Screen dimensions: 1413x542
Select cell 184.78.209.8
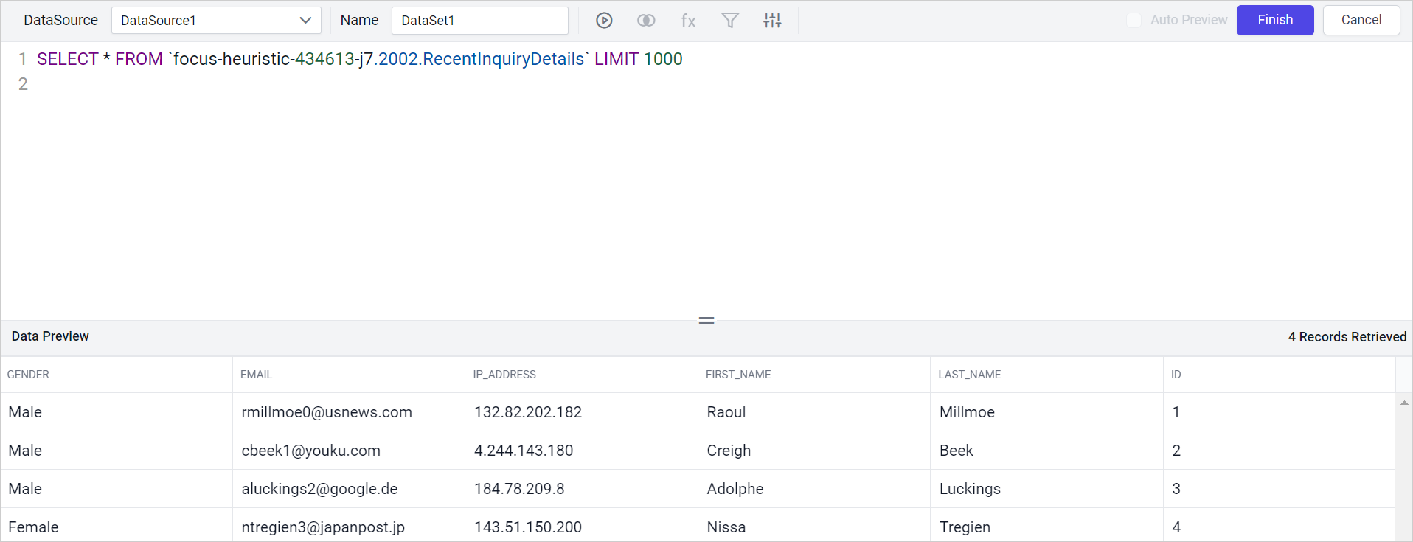tap(581, 489)
